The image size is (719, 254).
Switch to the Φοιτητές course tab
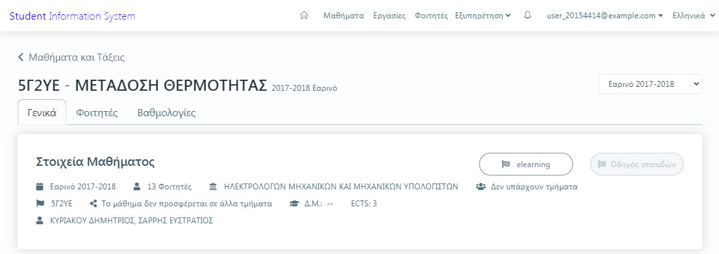click(97, 112)
